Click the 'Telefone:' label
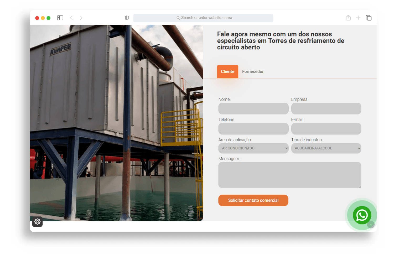The height and width of the screenshot is (255, 394). point(227,119)
